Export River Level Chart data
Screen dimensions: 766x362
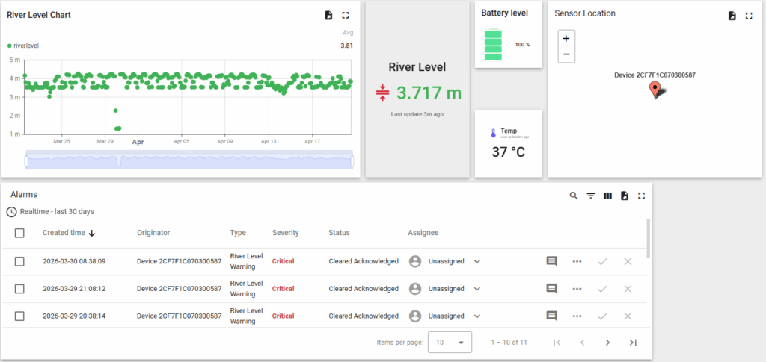click(329, 15)
